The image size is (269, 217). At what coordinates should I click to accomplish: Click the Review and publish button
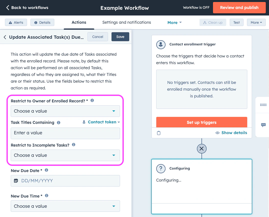pos(239,7)
